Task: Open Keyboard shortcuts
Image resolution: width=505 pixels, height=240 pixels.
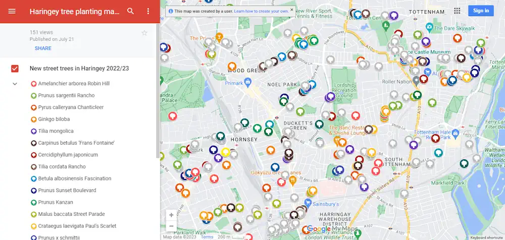Action: (x=486, y=238)
